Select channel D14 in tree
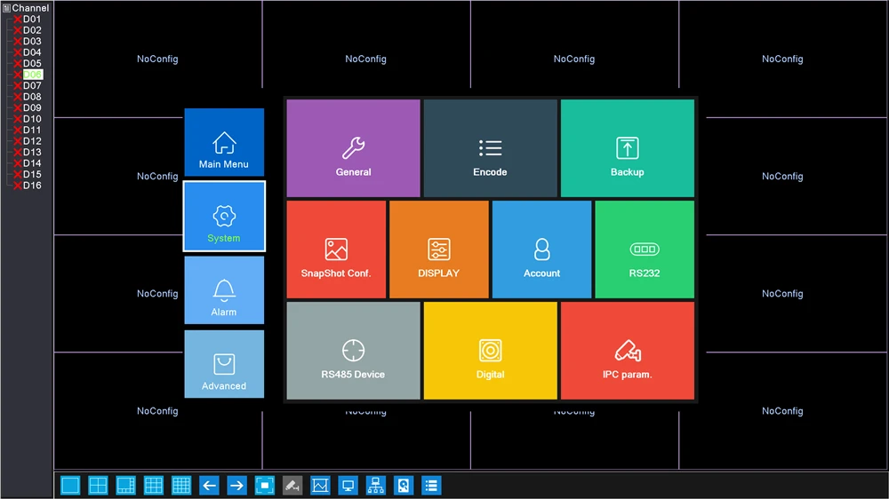The image size is (889, 499). pyautogui.click(x=32, y=163)
